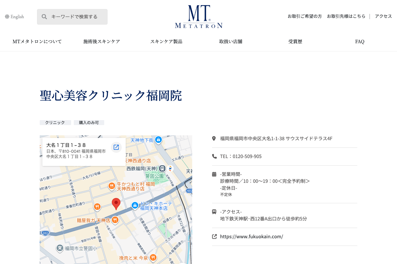The image size is (397, 264).
Task: Click the location pin icon beside the address
Action: [214, 138]
